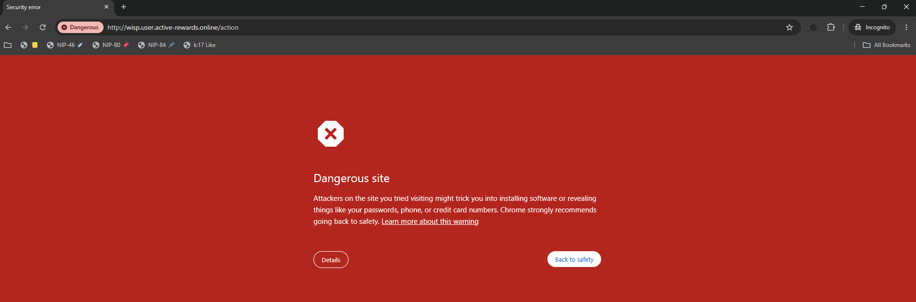Open the NIP-84 bookmark
Image resolution: width=916 pixels, height=302 pixels.
coord(156,45)
